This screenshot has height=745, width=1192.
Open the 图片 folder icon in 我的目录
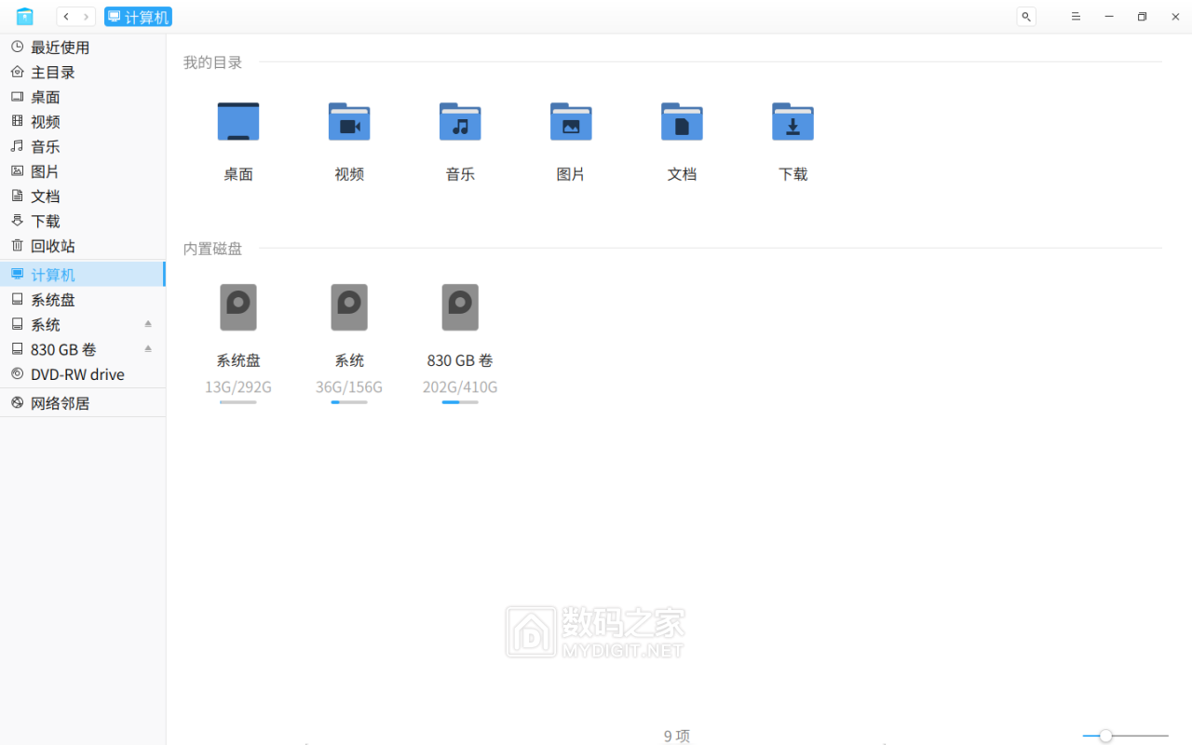pos(571,122)
